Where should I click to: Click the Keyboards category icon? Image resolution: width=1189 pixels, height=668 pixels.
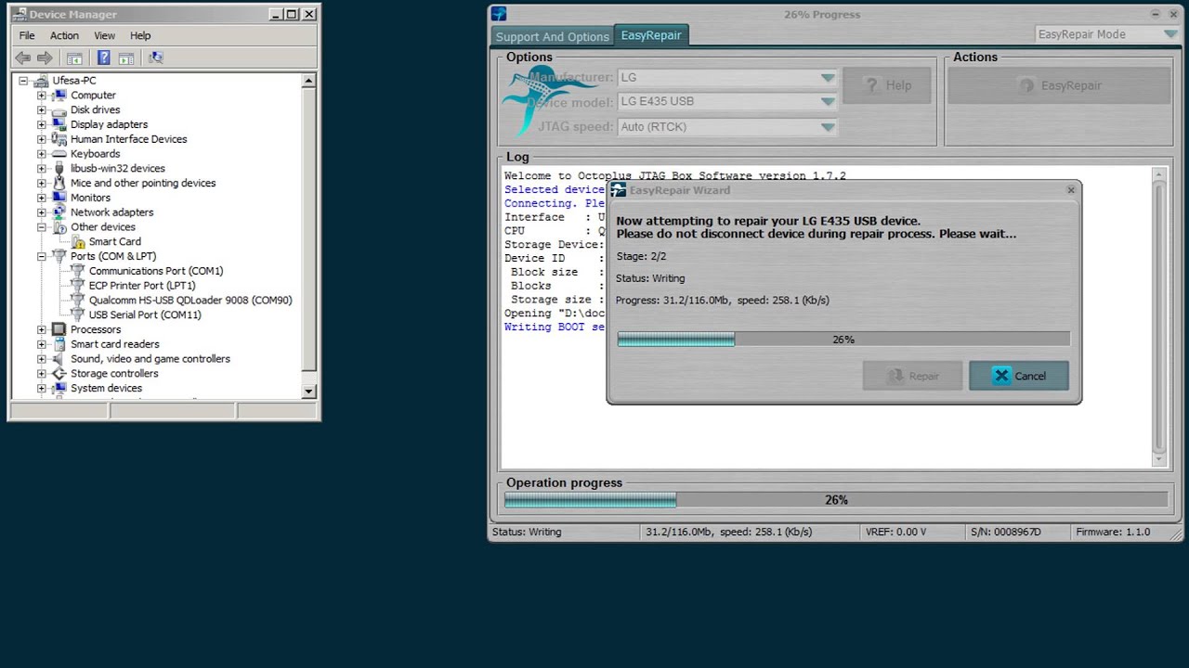tap(59, 154)
